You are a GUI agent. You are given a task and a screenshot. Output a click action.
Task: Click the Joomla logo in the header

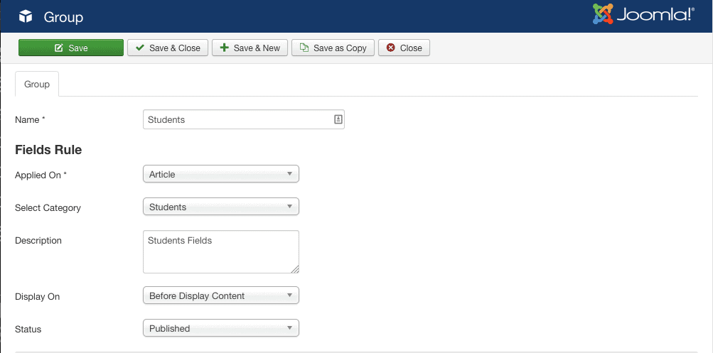pyautogui.click(x=643, y=15)
